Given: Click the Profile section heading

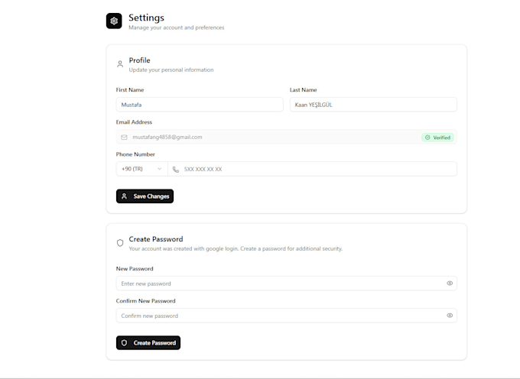Looking at the screenshot, I should coord(139,60).
